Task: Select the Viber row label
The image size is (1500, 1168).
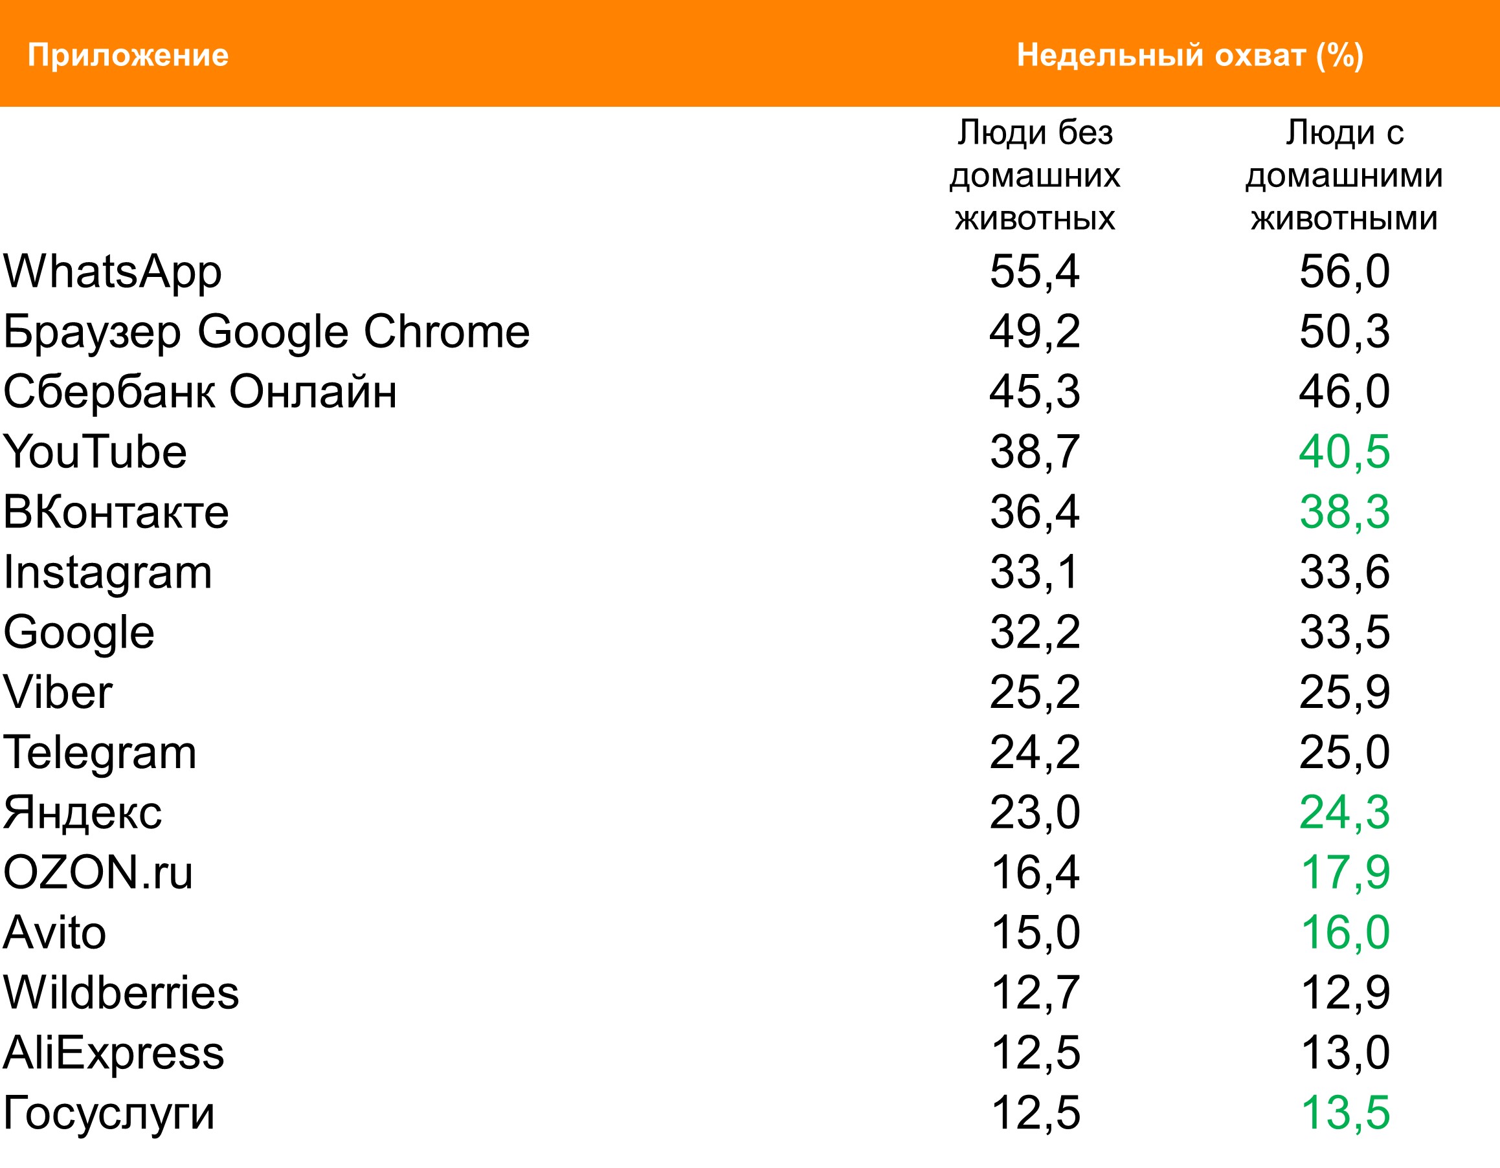Action: 58,692
